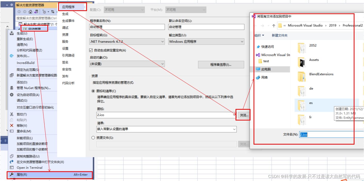Click the 程序集信息(I)... button
This screenshot has width=364, height=181.
221,65
